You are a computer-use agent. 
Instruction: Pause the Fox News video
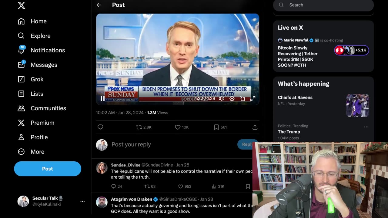102,98
